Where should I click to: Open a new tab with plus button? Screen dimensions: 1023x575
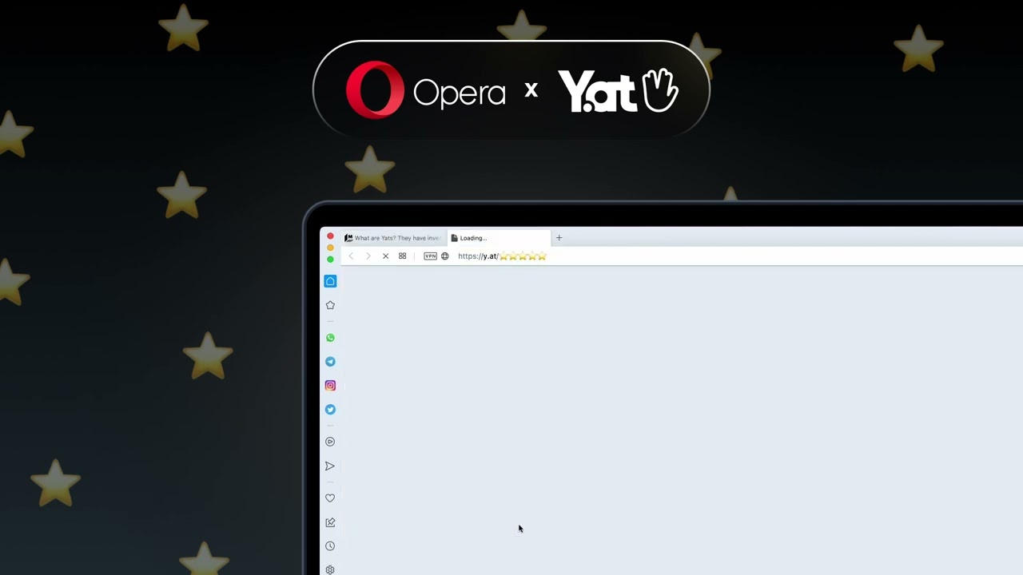(559, 238)
